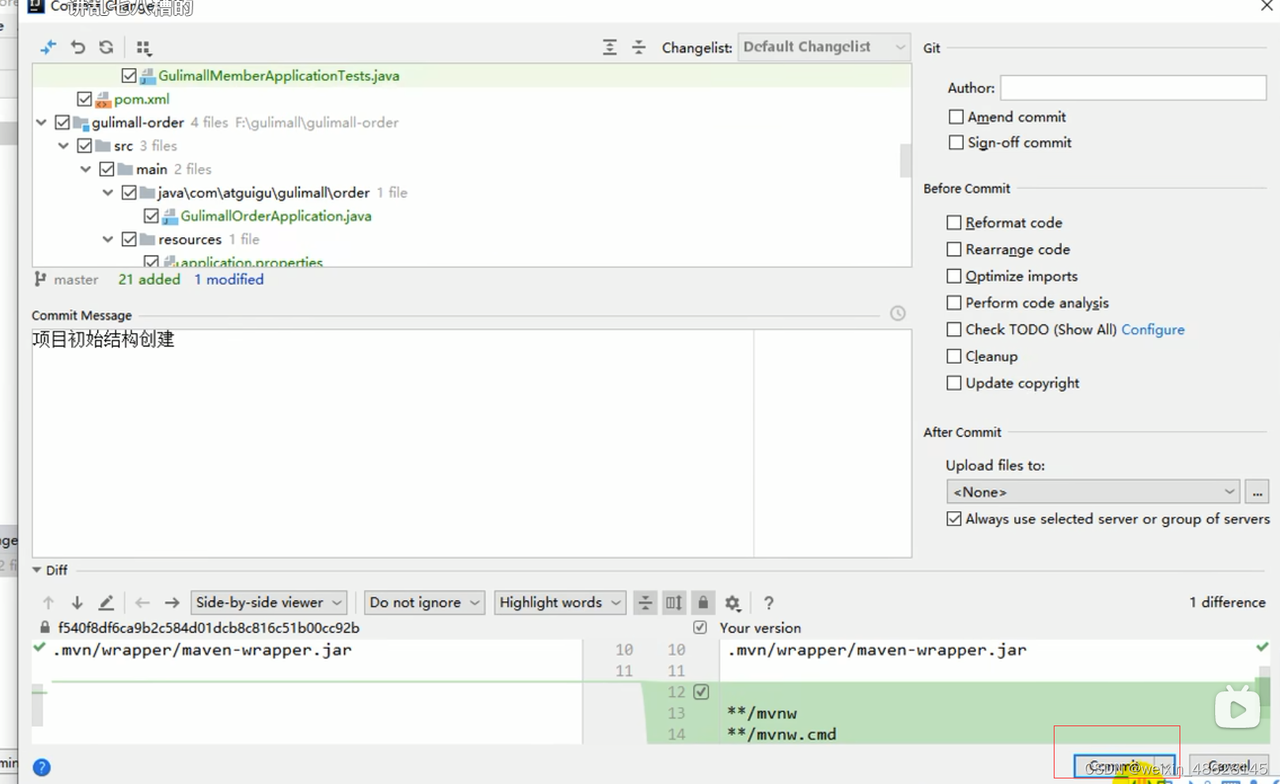Screen dimensions: 1280x784
Task: Click the edit source pencil icon
Action: point(106,603)
